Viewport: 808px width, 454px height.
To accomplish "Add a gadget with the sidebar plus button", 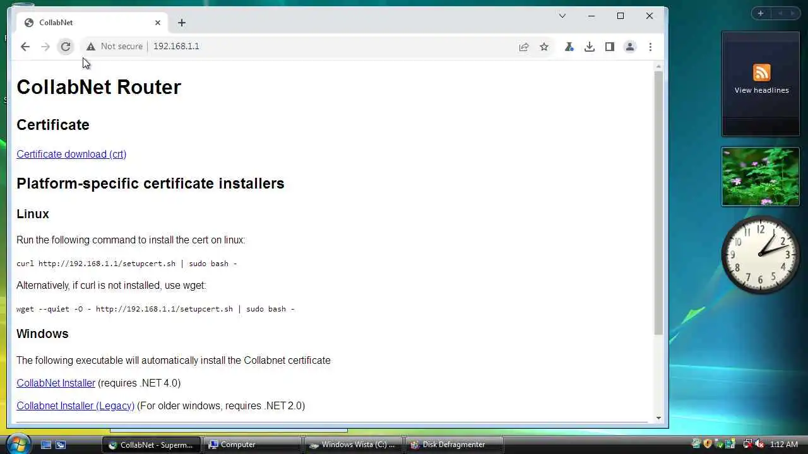I will (761, 14).
